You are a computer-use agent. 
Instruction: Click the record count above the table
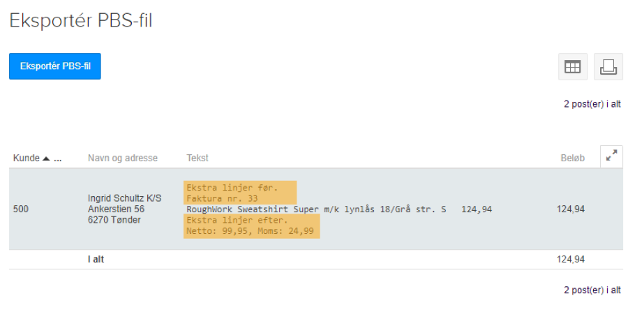pyautogui.click(x=592, y=104)
